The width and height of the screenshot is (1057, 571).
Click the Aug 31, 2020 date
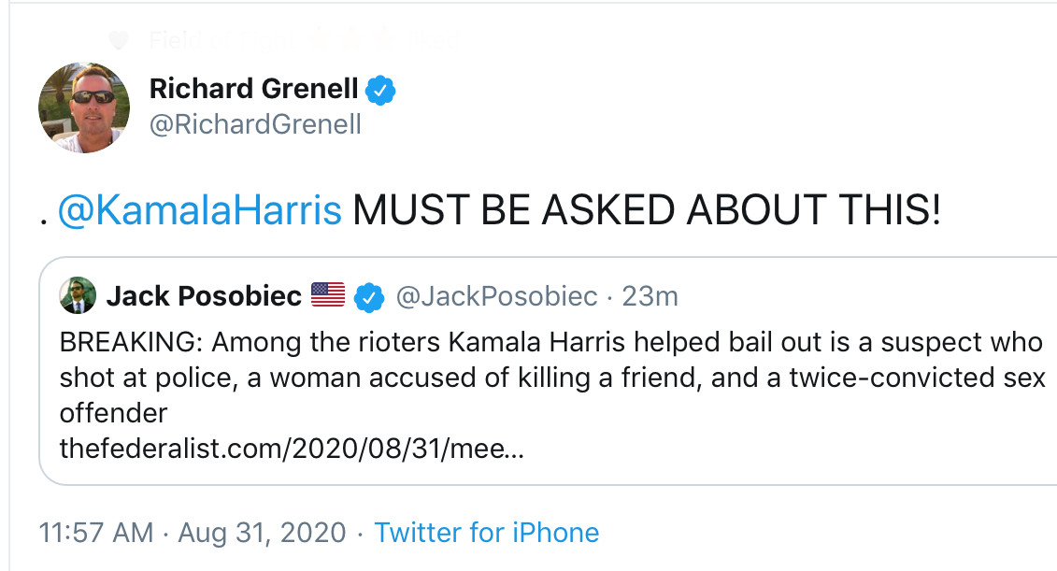point(262,533)
